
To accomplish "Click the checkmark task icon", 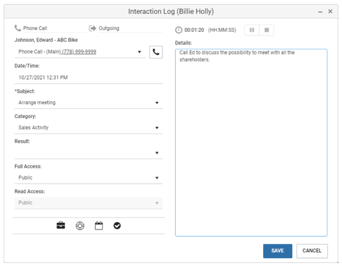I will coord(117,226).
